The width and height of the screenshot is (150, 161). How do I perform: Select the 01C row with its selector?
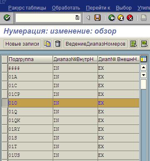coord(5,85)
